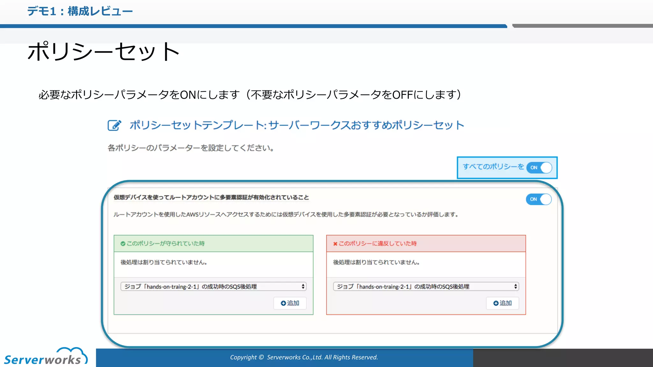Click the Serverworks logo
Viewport: 653px width, 367px height.
tap(46, 356)
